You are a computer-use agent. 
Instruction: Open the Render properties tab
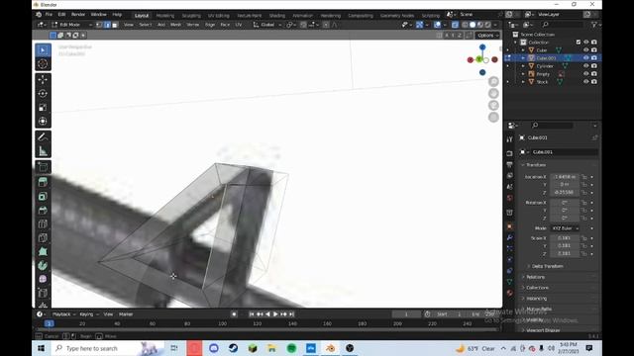[509, 153]
